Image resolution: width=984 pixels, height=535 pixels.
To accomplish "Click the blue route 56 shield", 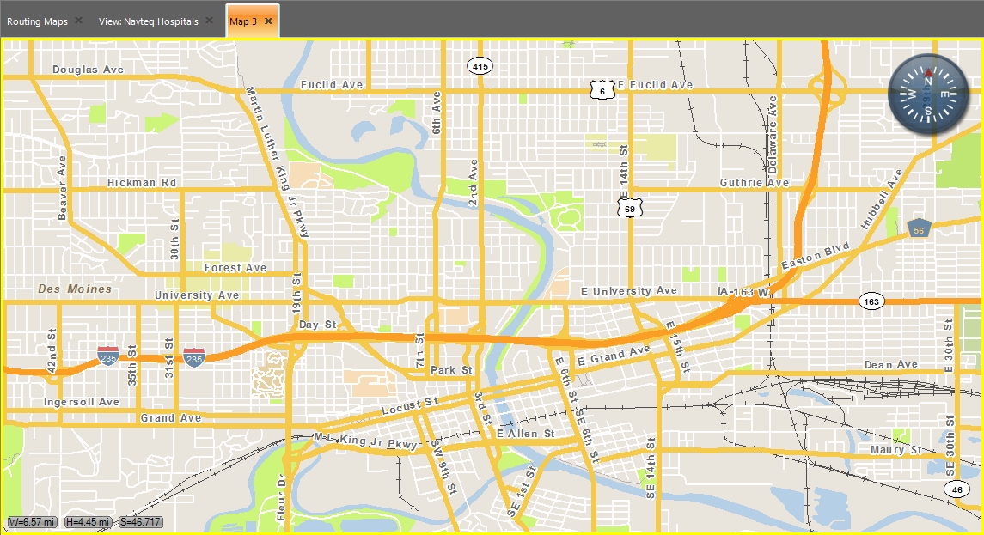I will pyautogui.click(x=919, y=229).
